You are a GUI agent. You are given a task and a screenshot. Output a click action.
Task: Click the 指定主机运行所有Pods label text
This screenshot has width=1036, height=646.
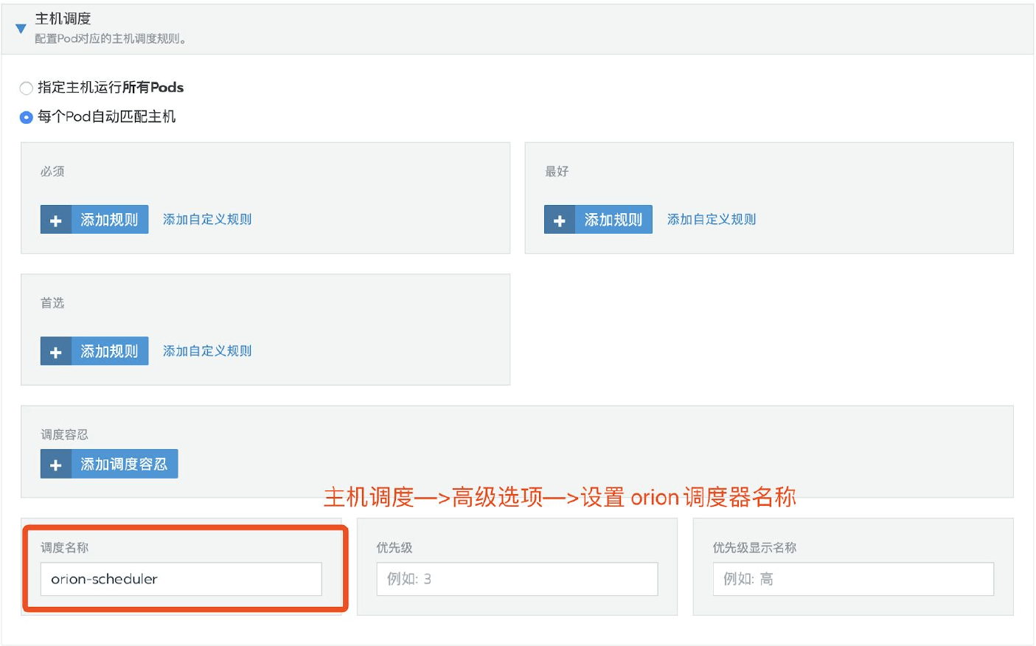point(111,87)
